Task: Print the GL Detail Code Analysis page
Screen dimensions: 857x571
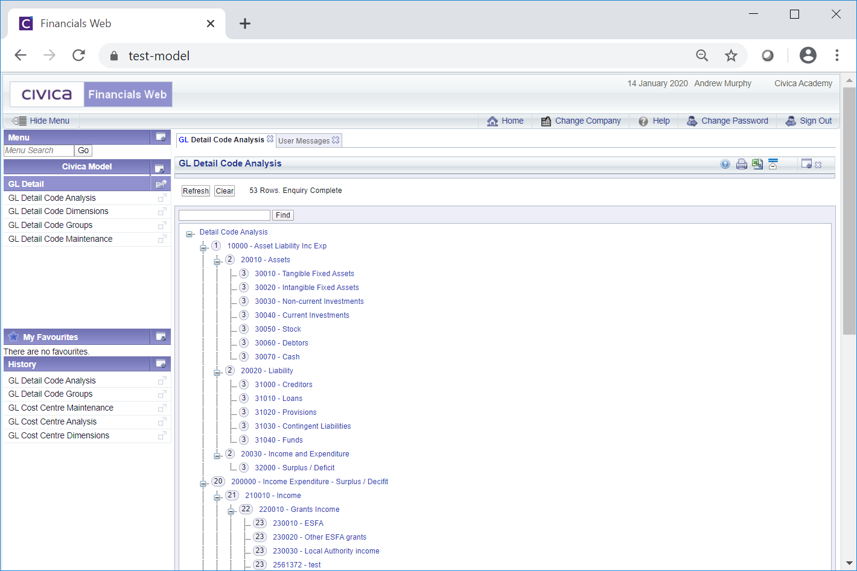Action: [742, 164]
